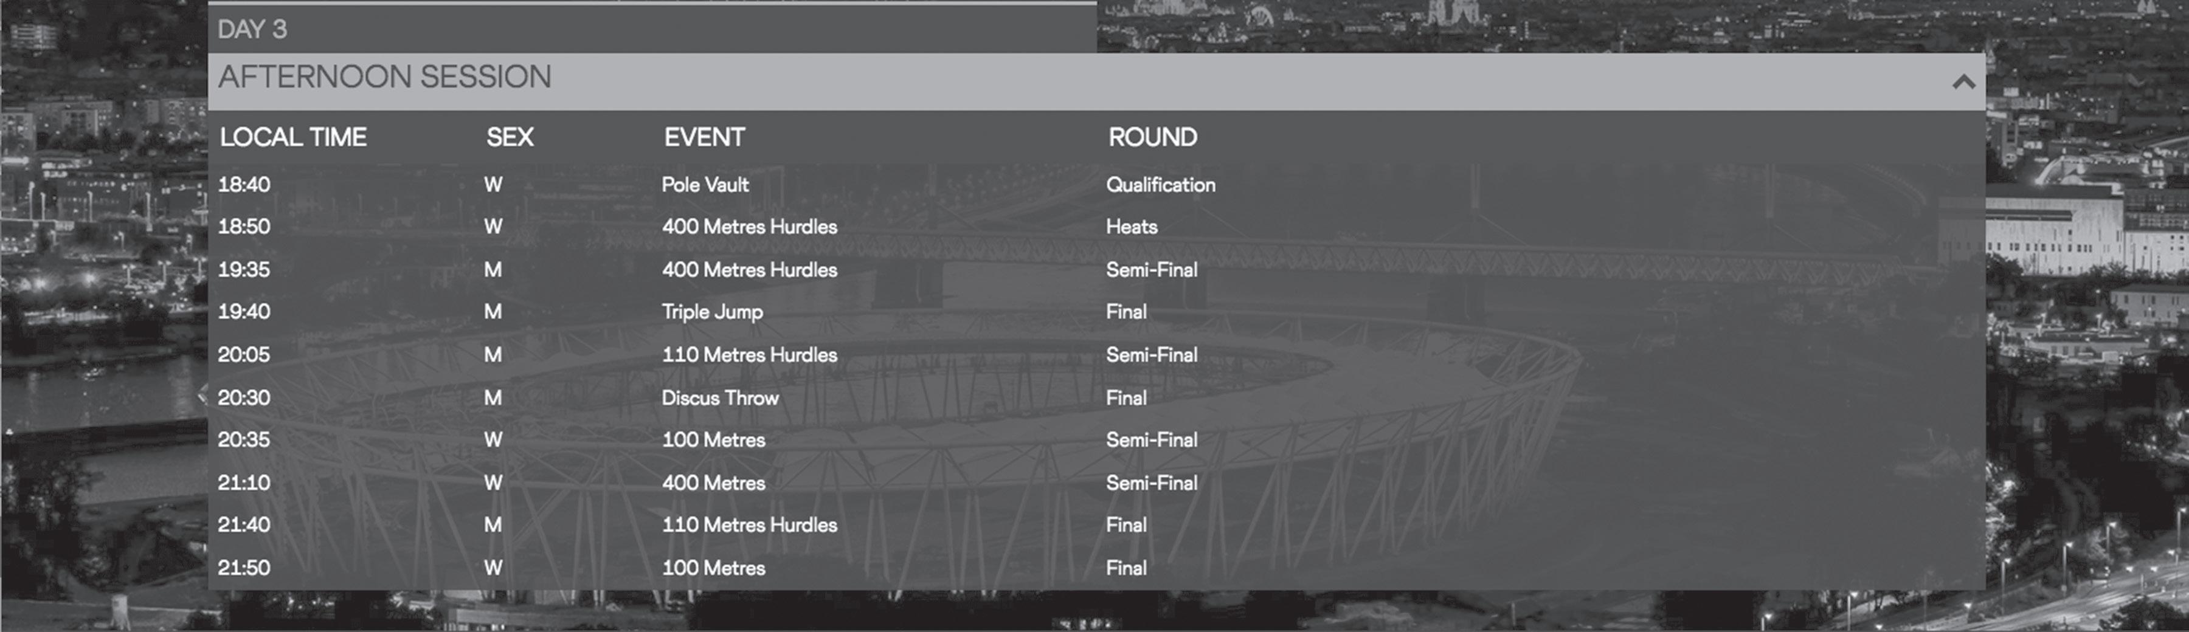This screenshot has width=2189, height=632.
Task: Collapse the Afternoon Session chevron arrow
Action: [x=1963, y=83]
